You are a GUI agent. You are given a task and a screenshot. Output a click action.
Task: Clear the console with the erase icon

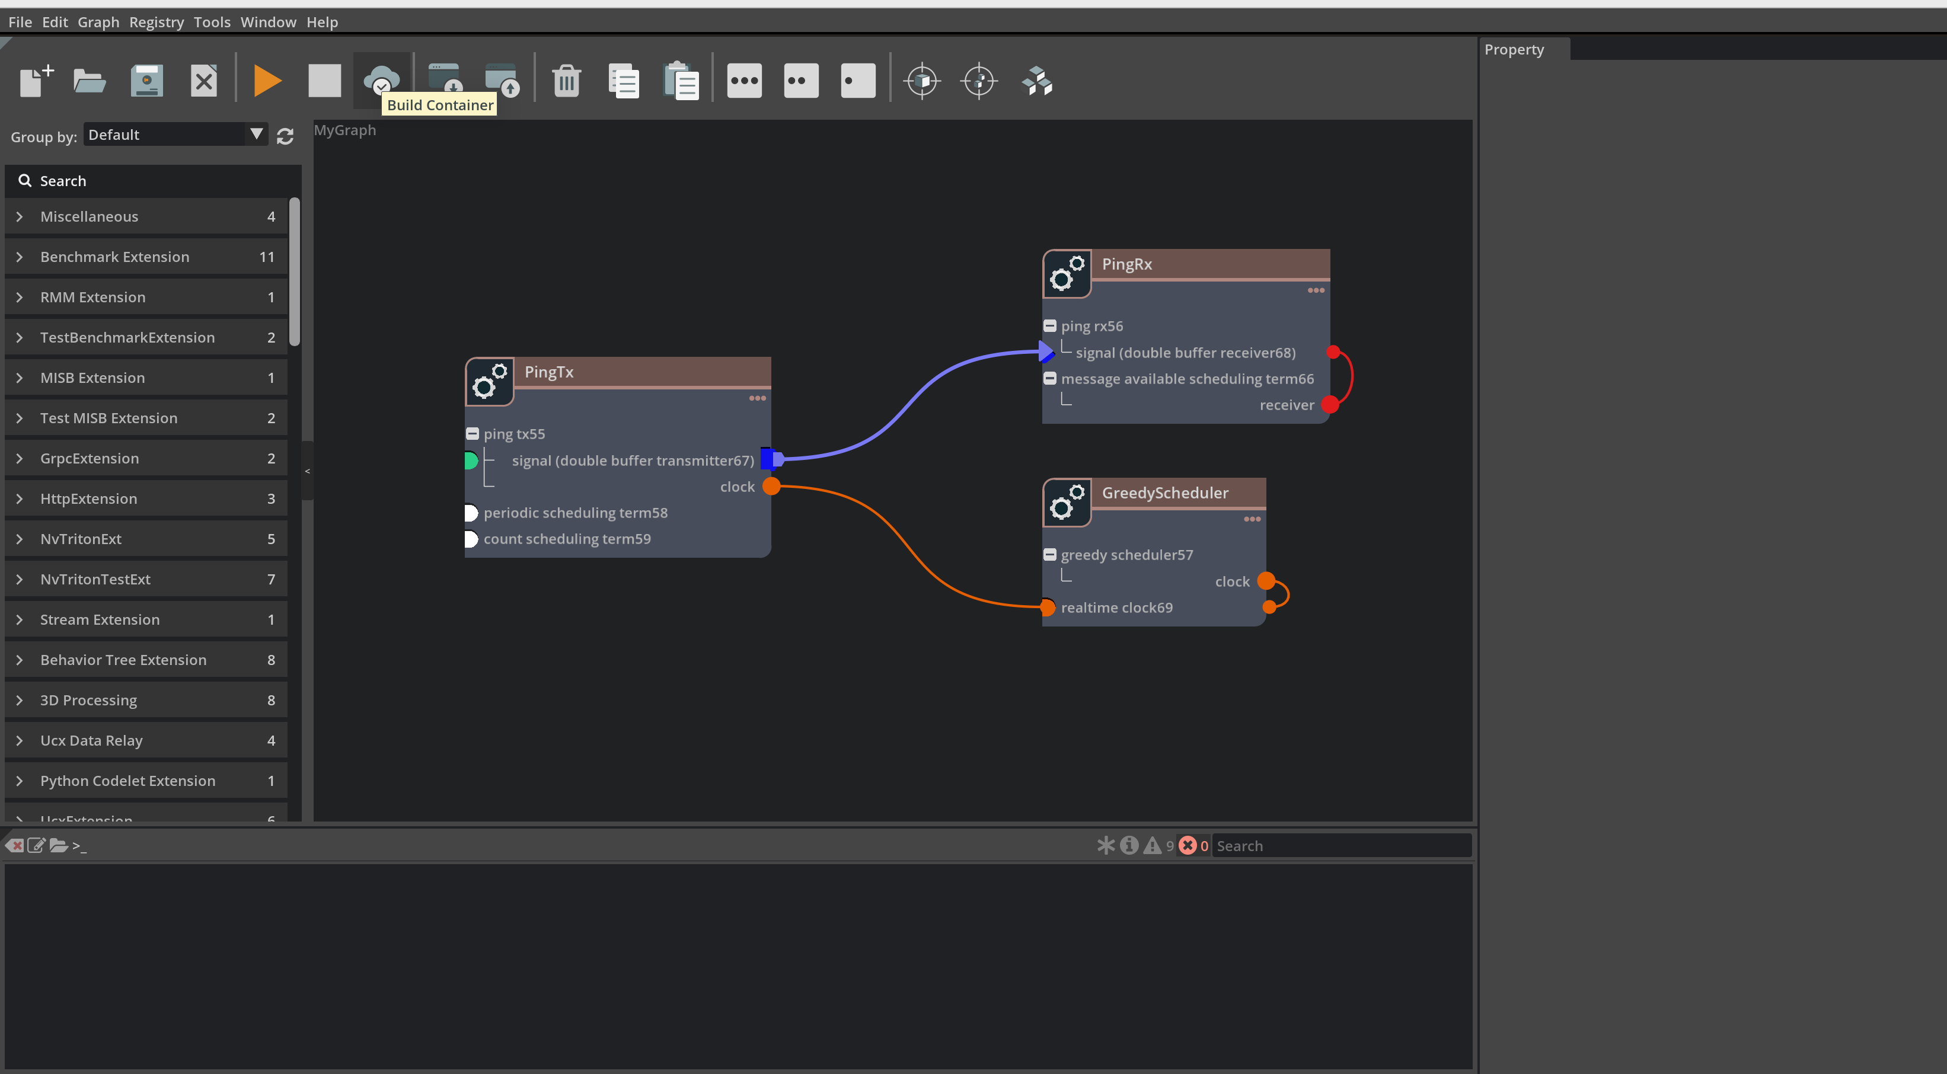click(14, 845)
